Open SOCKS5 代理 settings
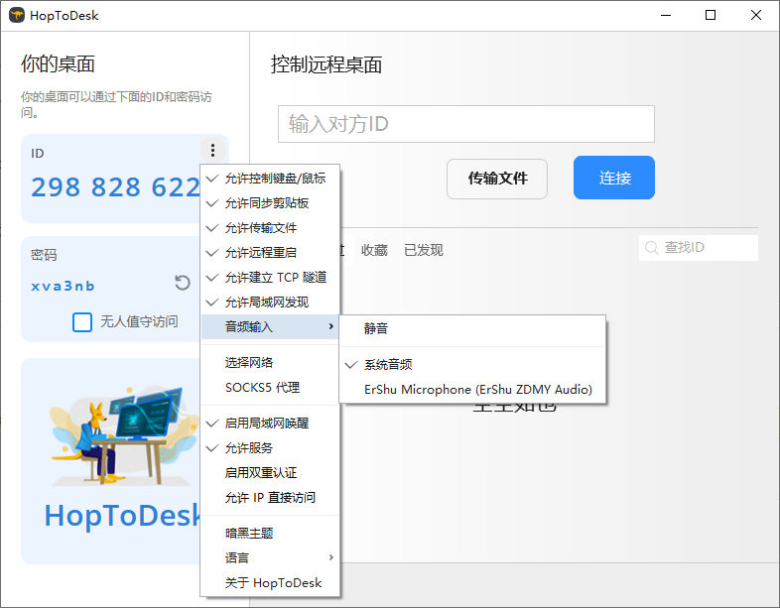The height and width of the screenshot is (608, 780). pos(270,388)
